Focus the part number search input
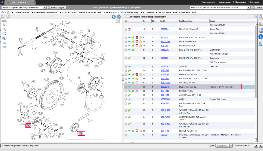Image resolution: width=263 pixels, height=151 pixels. tap(219, 8)
